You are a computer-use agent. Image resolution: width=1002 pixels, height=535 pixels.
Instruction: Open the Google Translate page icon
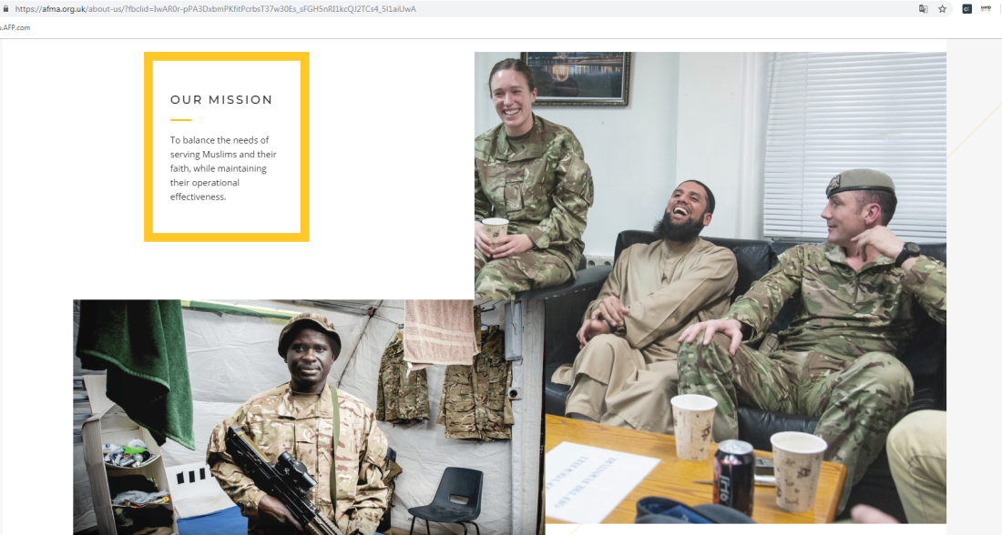click(924, 9)
